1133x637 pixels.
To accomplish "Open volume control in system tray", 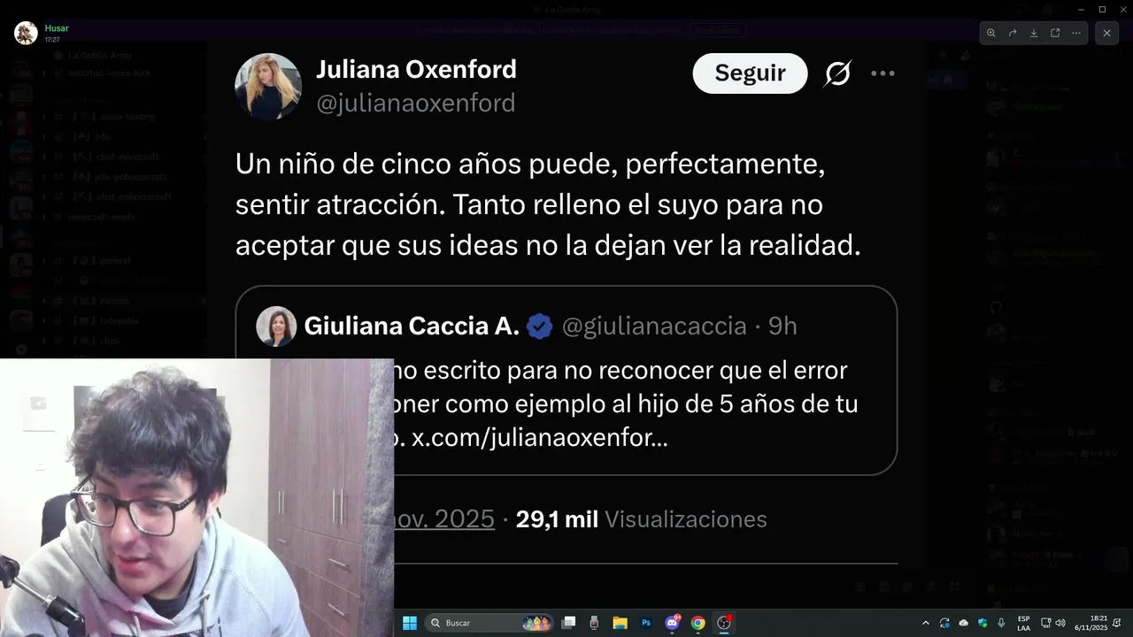I will point(1060,623).
